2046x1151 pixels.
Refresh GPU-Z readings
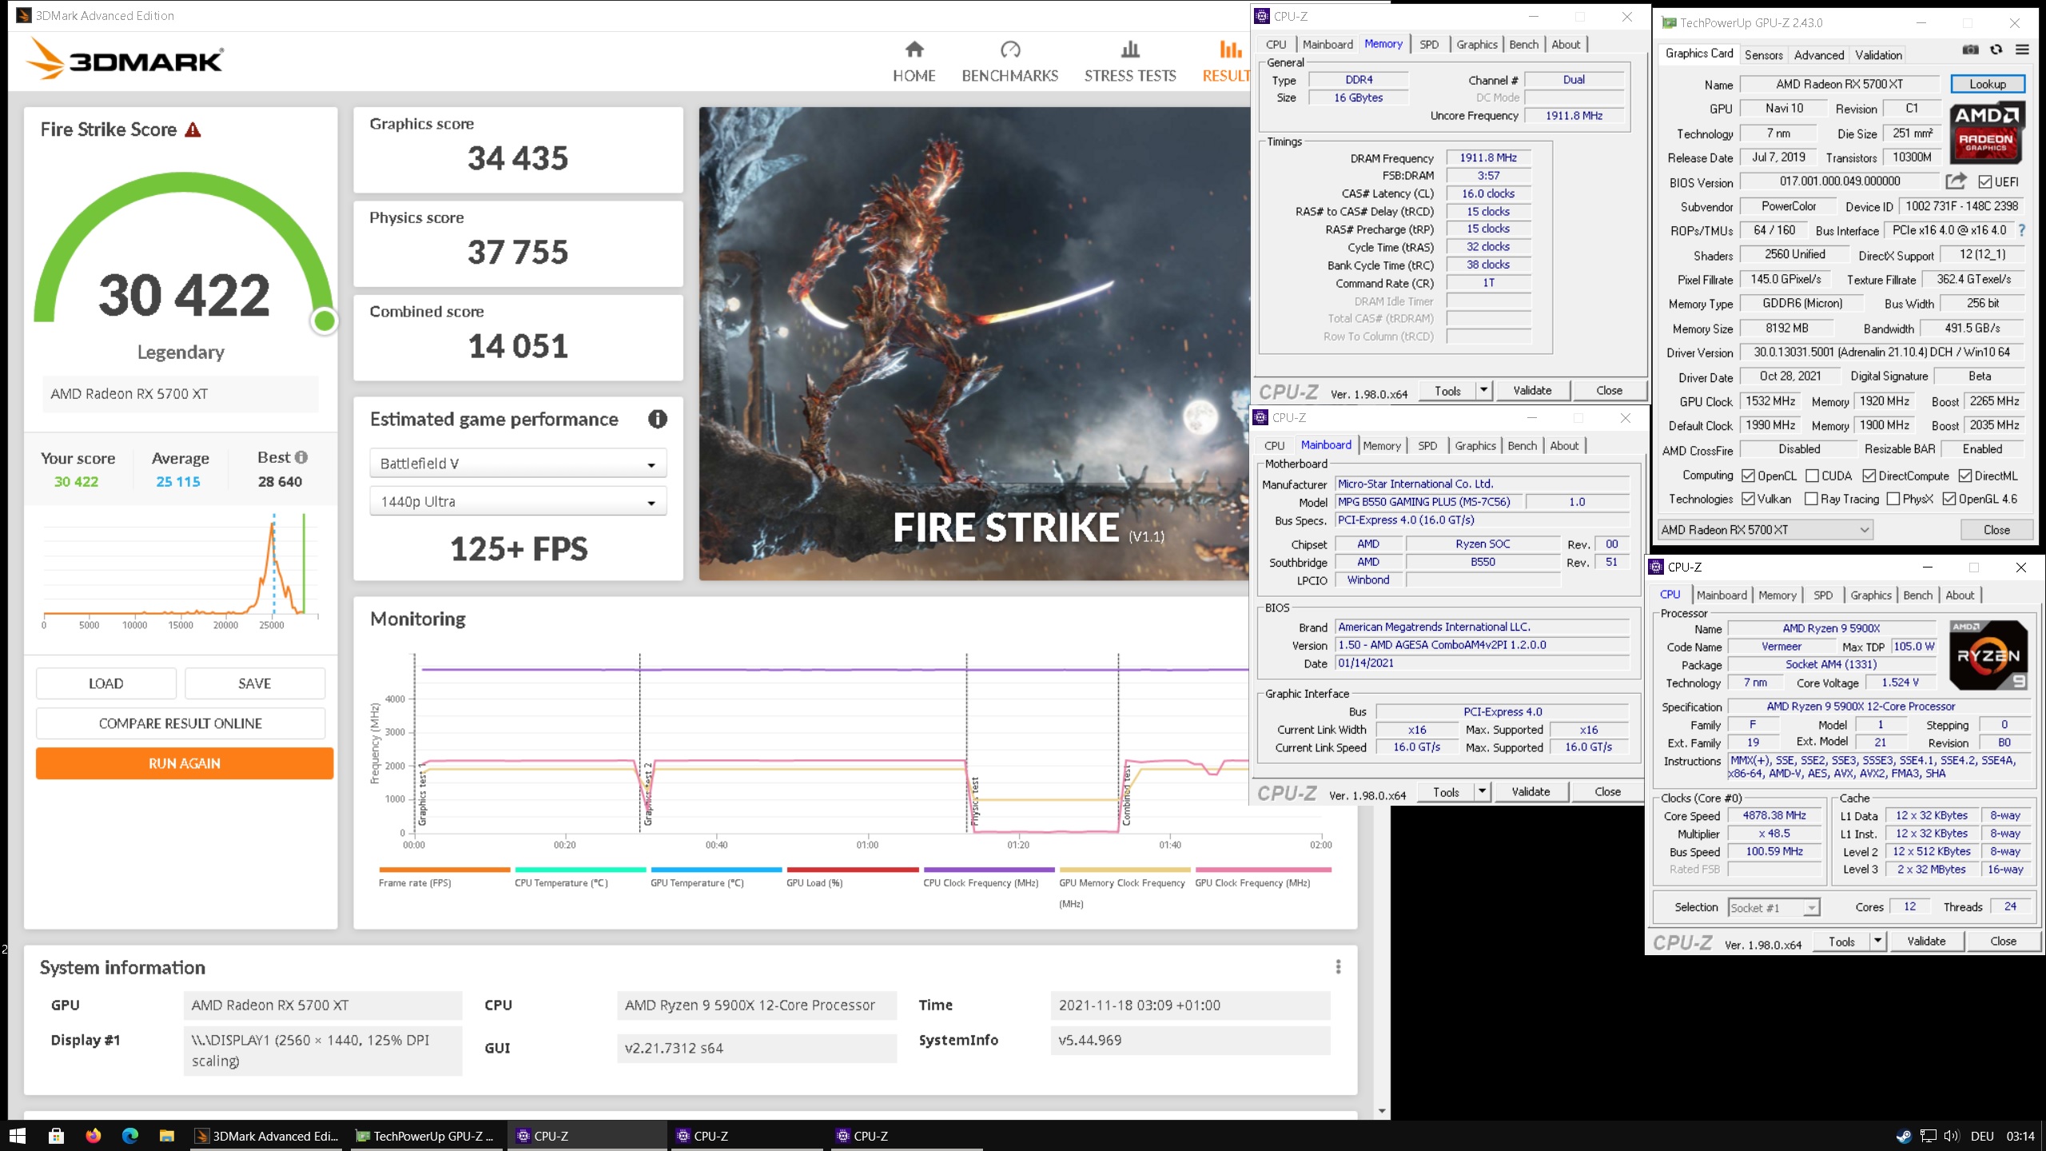click(x=1996, y=50)
